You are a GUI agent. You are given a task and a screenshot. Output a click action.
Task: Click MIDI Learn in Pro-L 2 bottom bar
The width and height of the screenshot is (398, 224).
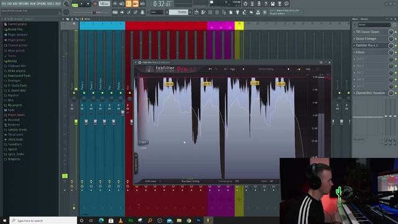150,181
